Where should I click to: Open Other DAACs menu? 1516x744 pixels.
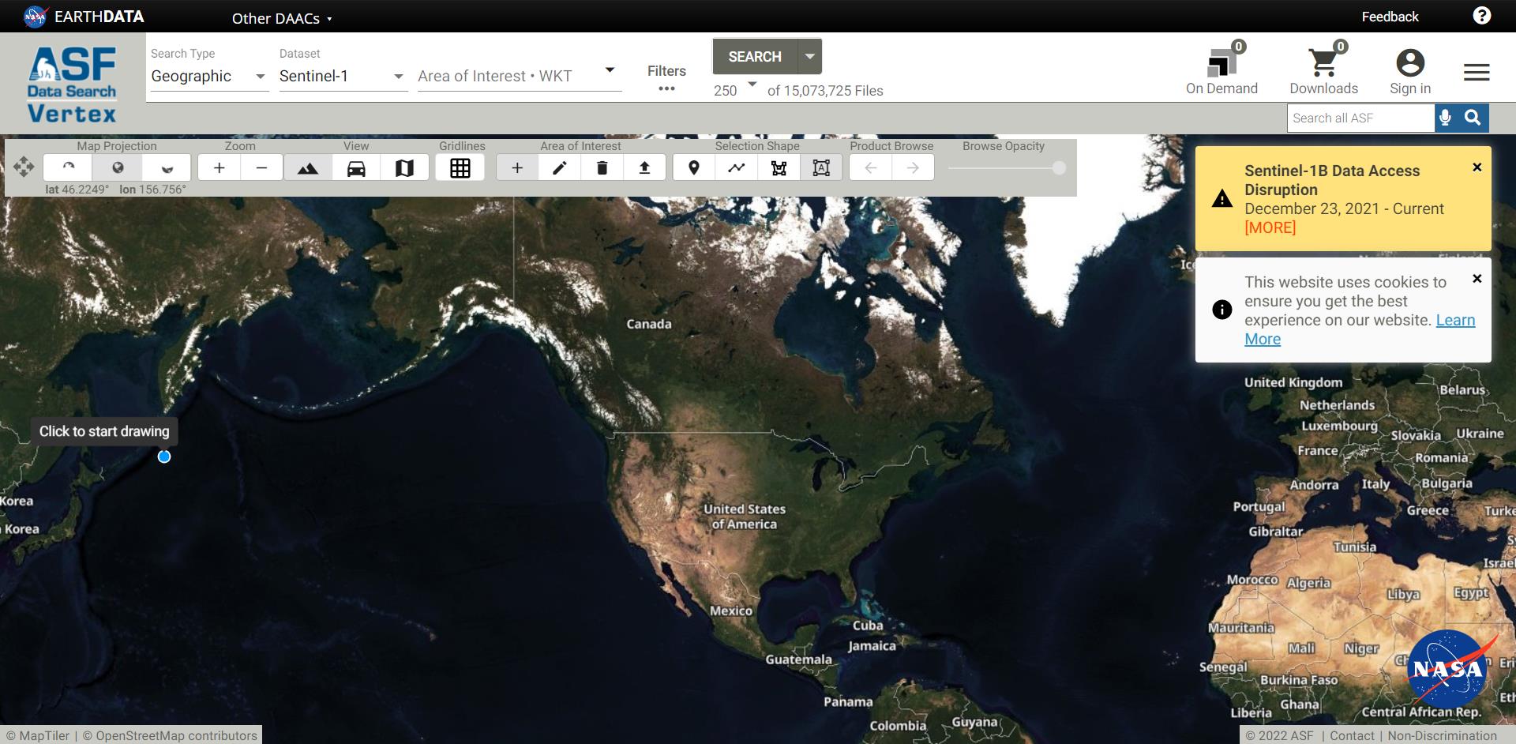click(x=282, y=18)
